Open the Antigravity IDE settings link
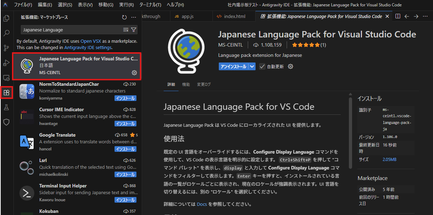This screenshot has height=215, width=433. point(88,47)
